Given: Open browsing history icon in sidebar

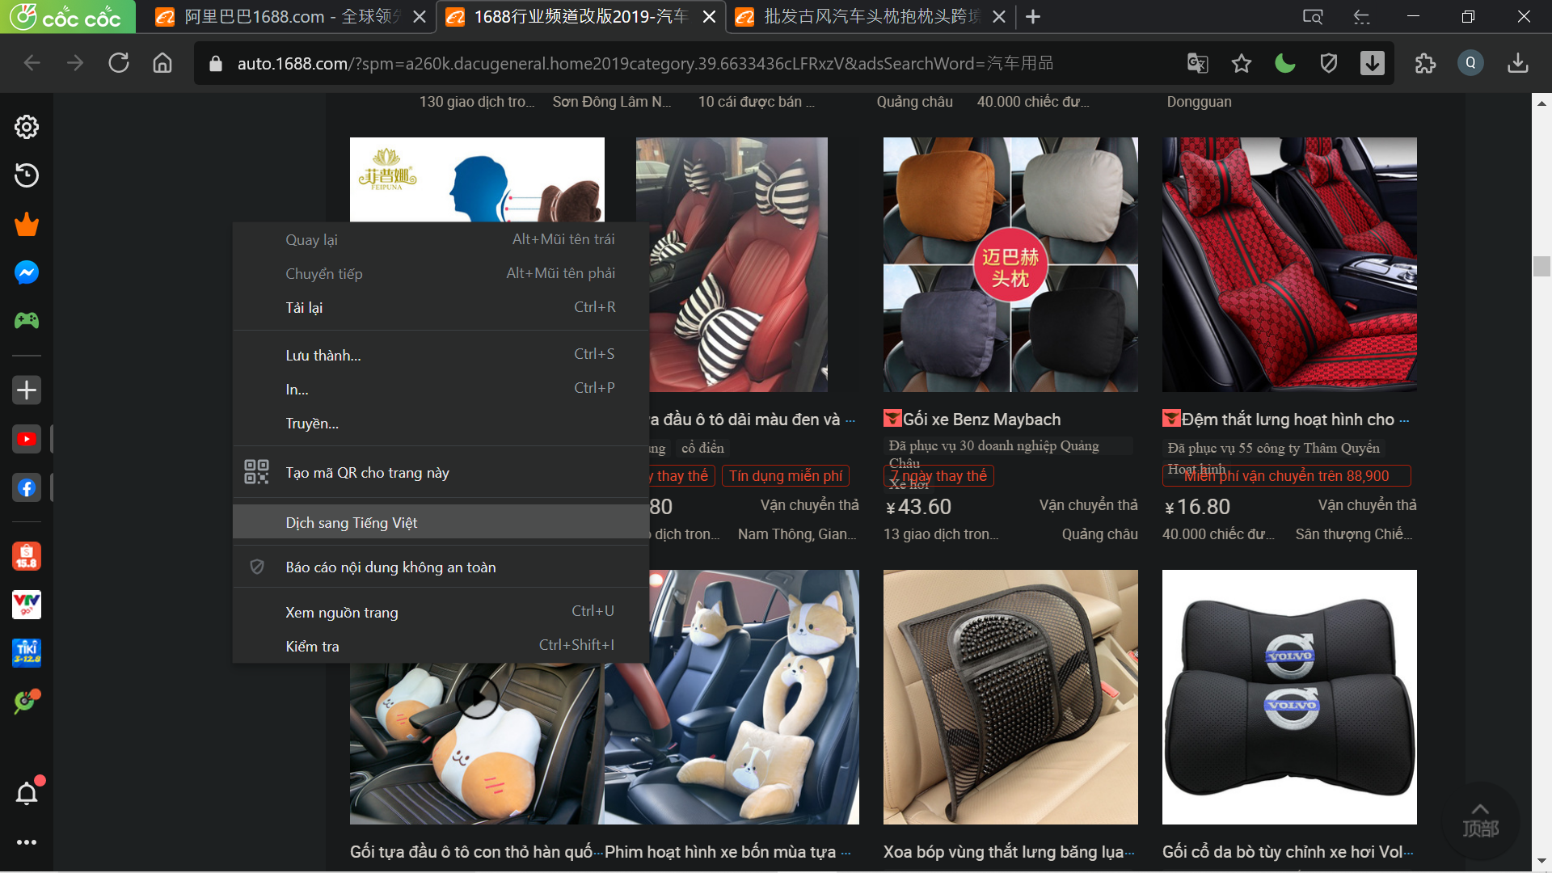Looking at the screenshot, I should pyautogui.click(x=27, y=175).
